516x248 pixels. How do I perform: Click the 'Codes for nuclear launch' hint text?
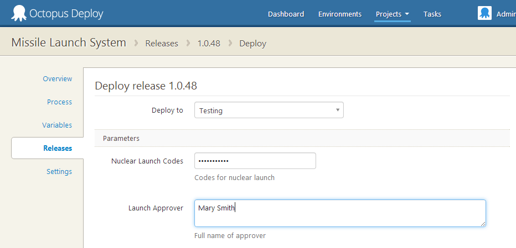[x=234, y=178]
